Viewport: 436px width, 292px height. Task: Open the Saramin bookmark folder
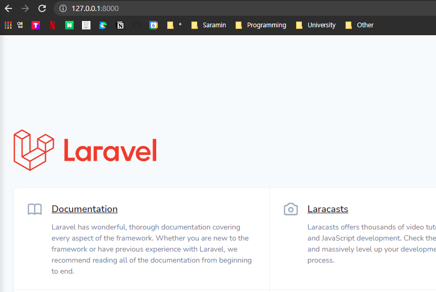[209, 25]
